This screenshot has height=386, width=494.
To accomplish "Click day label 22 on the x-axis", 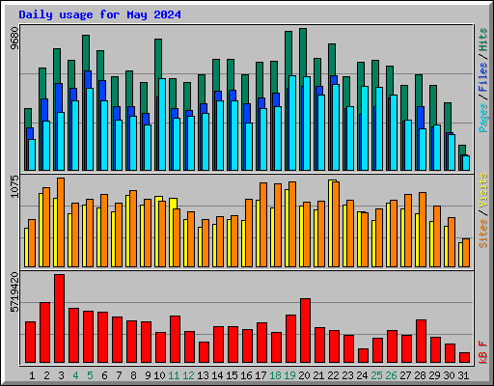I will click(x=333, y=375).
